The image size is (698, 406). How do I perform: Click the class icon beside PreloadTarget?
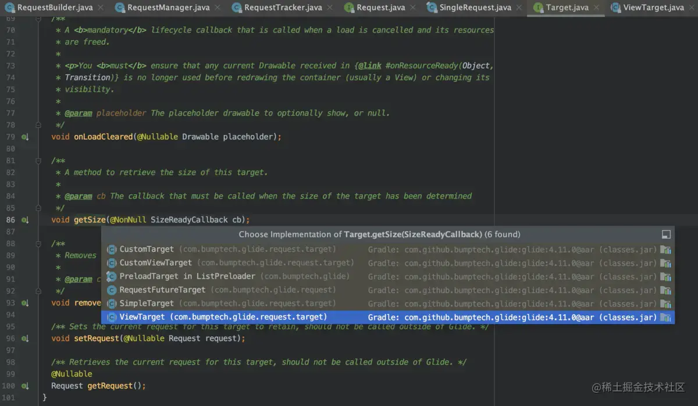[112, 276]
